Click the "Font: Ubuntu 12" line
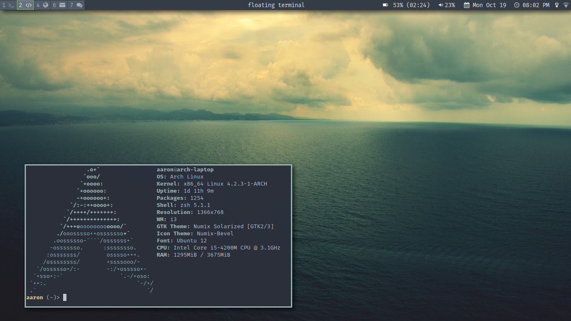This screenshot has height=321, width=571. pos(182,241)
